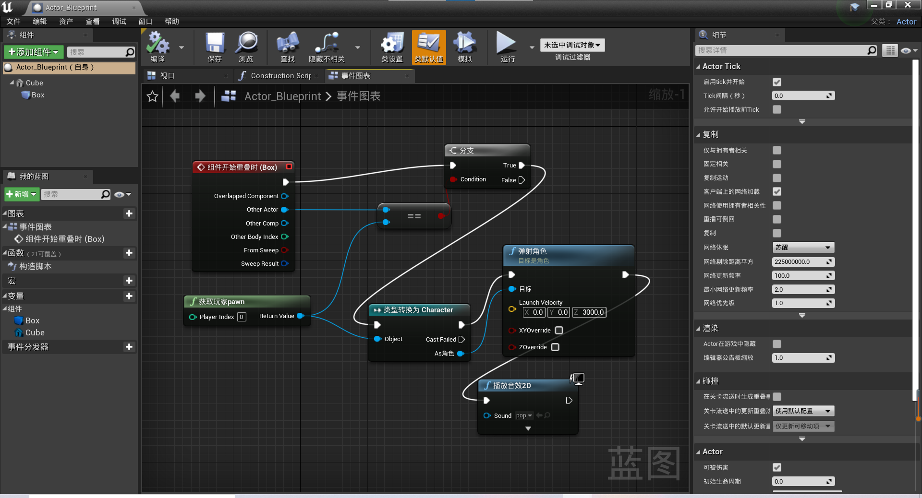Toggle 可被伤害 checkbox
Viewport: 922px width, 498px height.
pos(777,467)
